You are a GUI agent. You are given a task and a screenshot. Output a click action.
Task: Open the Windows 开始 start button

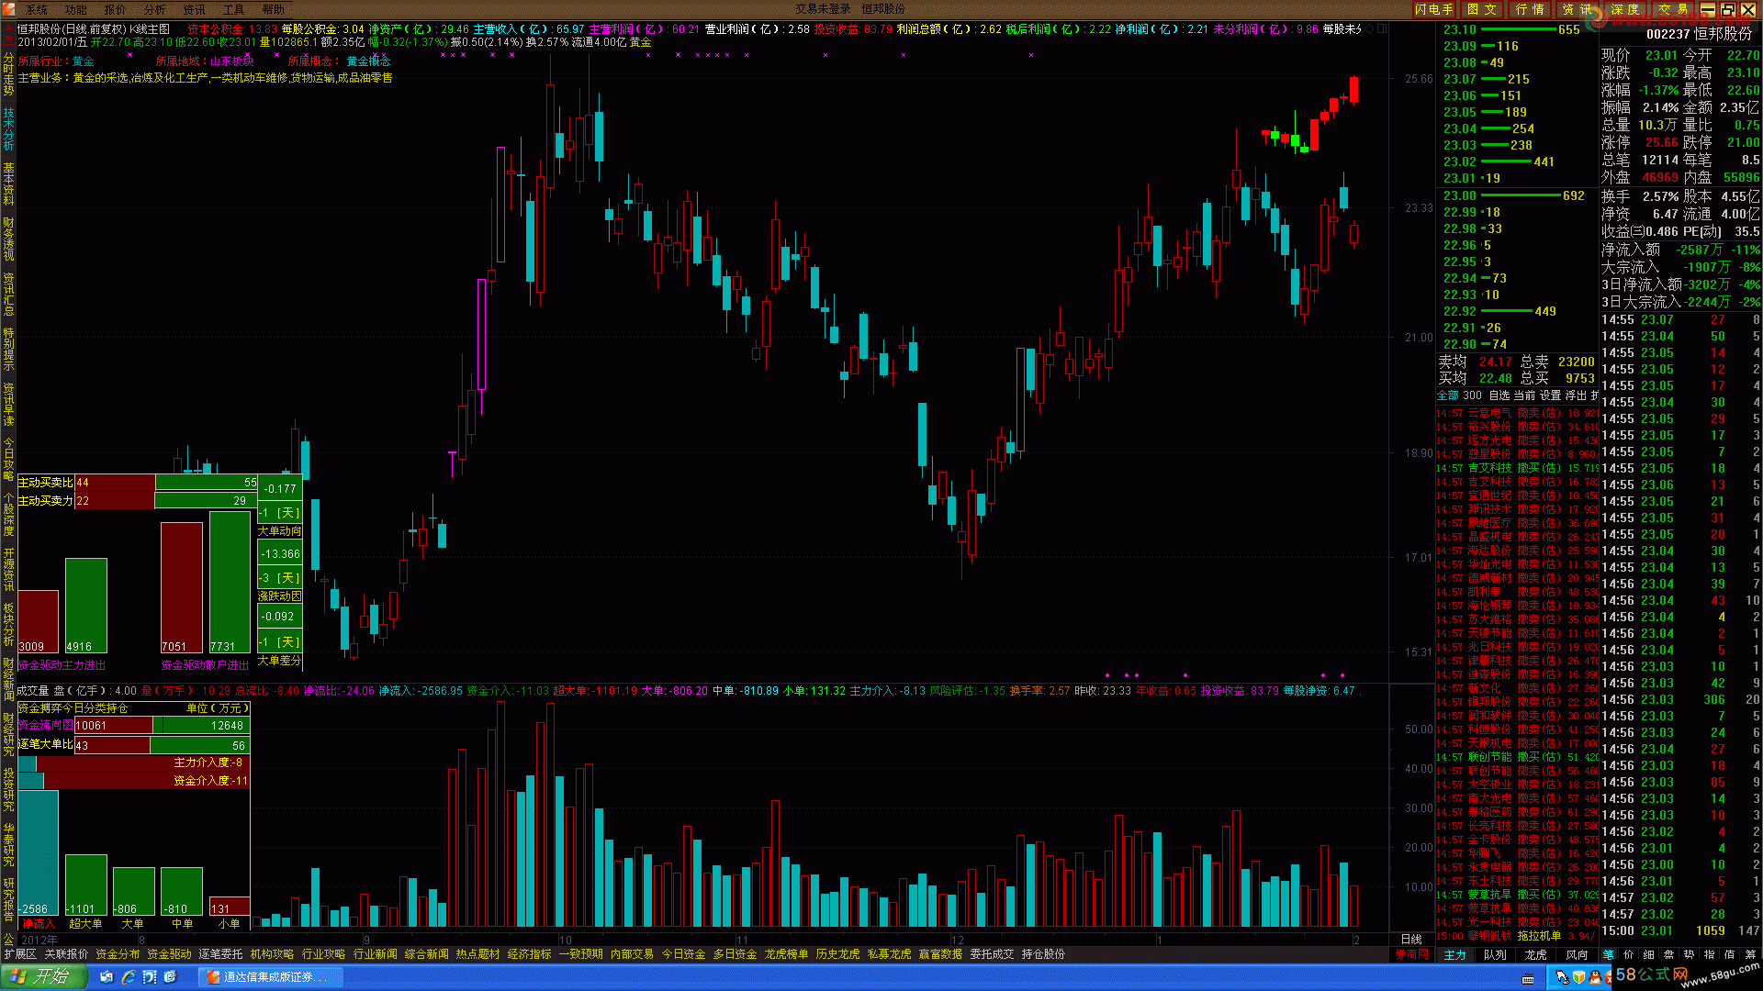coord(43,977)
